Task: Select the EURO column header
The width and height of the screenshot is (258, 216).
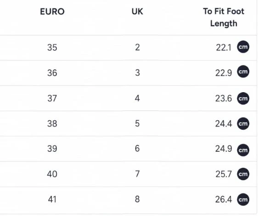Action: click(x=52, y=11)
